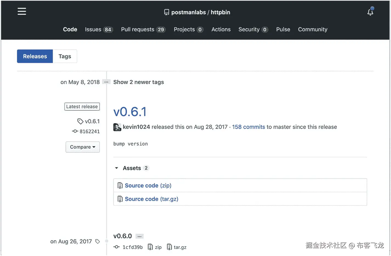Viewport: 391px width, 256px height.
Task: Select the Releases tab
Action: coord(35,56)
